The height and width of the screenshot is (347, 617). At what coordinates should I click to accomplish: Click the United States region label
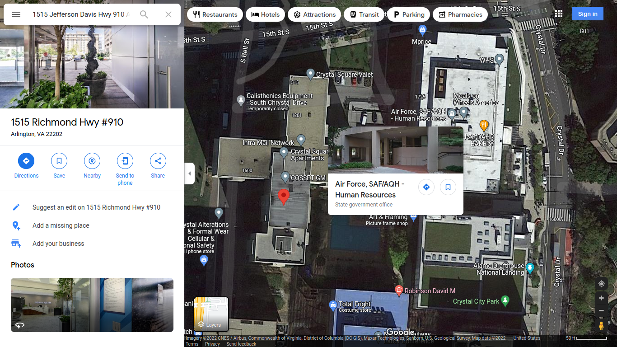point(527,338)
